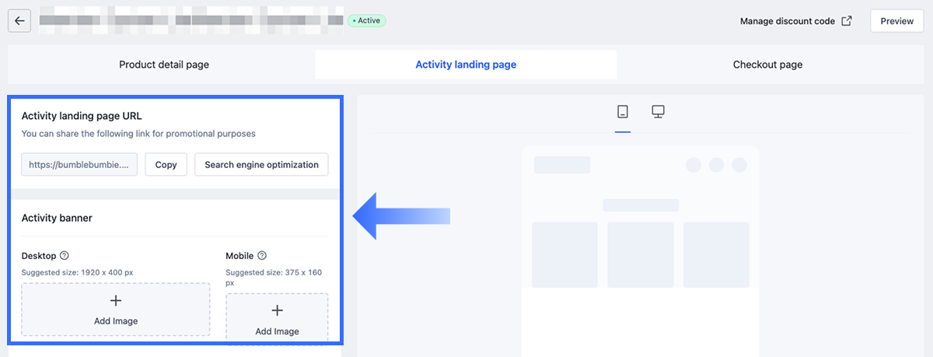Click the green Active status badge
This screenshot has width=933, height=357.
point(367,20)
